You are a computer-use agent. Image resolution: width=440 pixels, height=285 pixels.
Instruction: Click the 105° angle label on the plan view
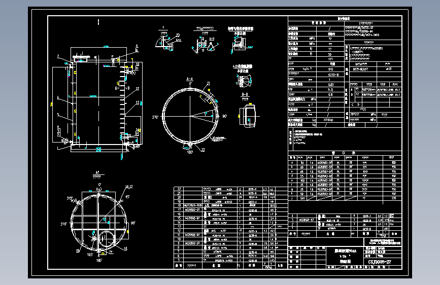(x=90, y=255)
